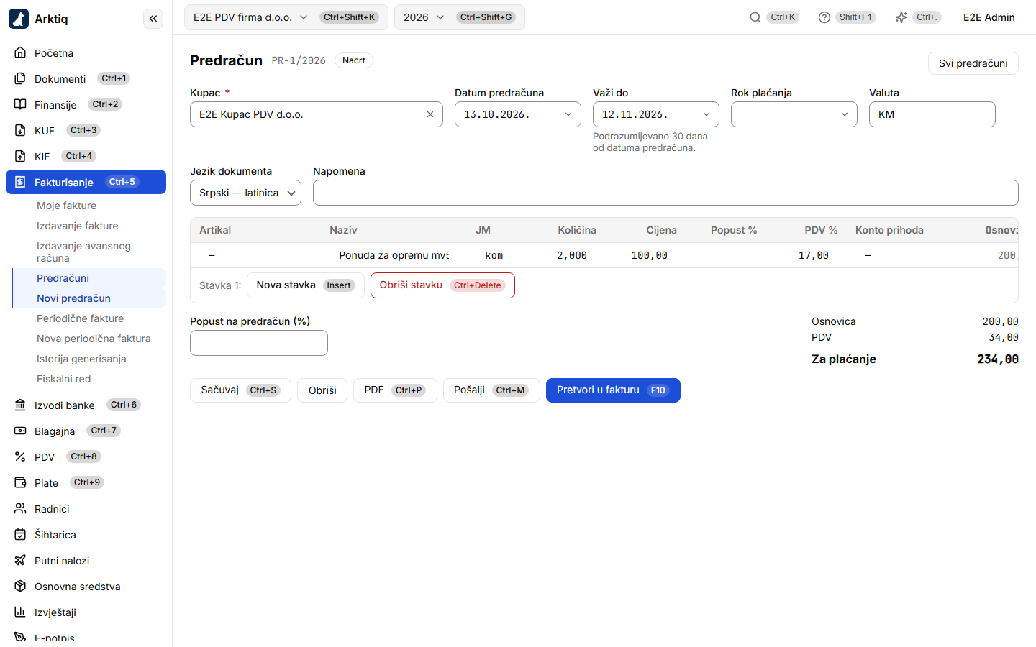The image size is (1036, 647).
Task: Click into the Napomena field
Action: (x=665, y=193)
